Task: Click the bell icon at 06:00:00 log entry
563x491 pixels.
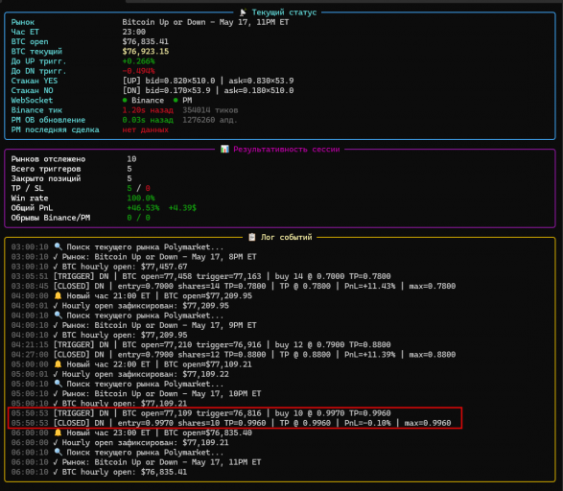Action: tap(58, 433)
